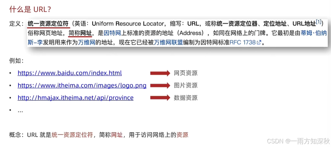Open the RFC 1738 external link
The image size is (331, 147).
click(x=243, y=42)
